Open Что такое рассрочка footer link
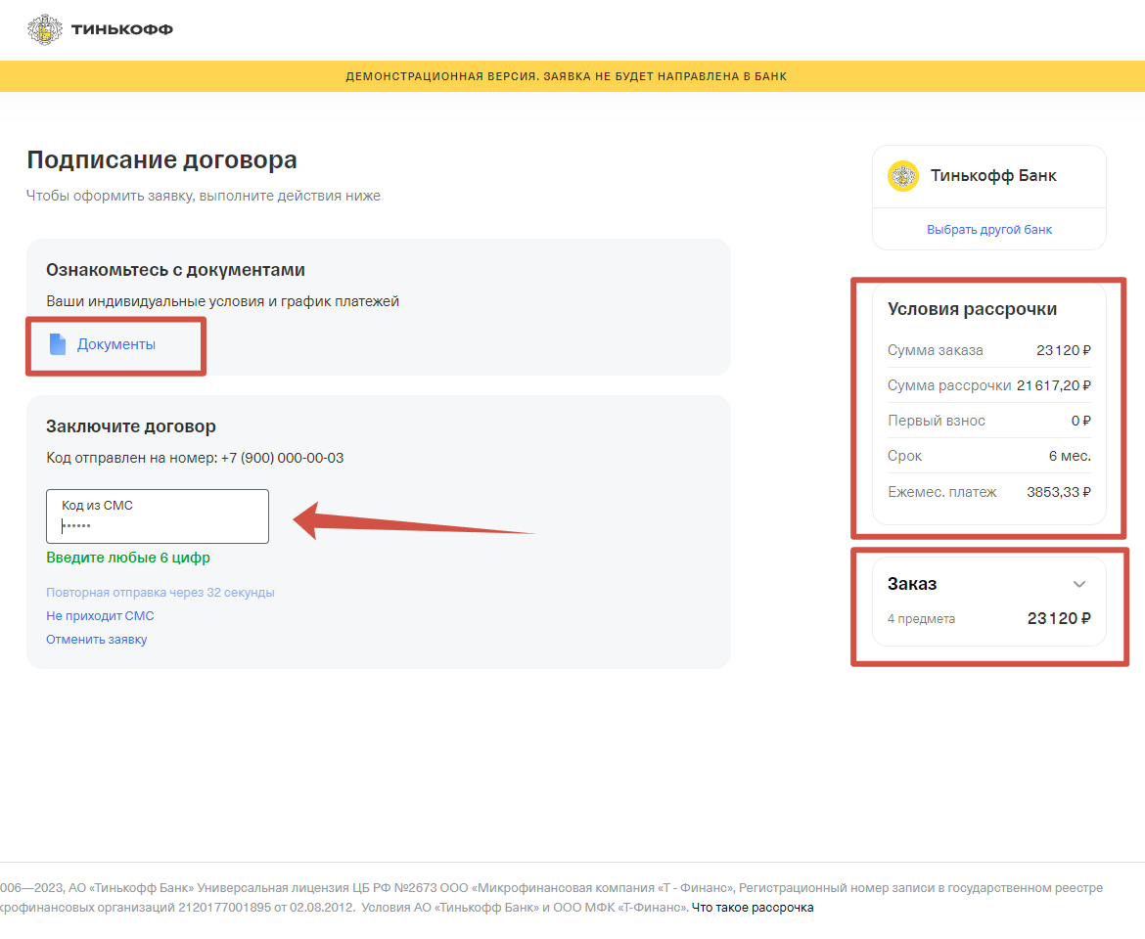This screenshot has width=1145, height=939. (x=752, y=908)
